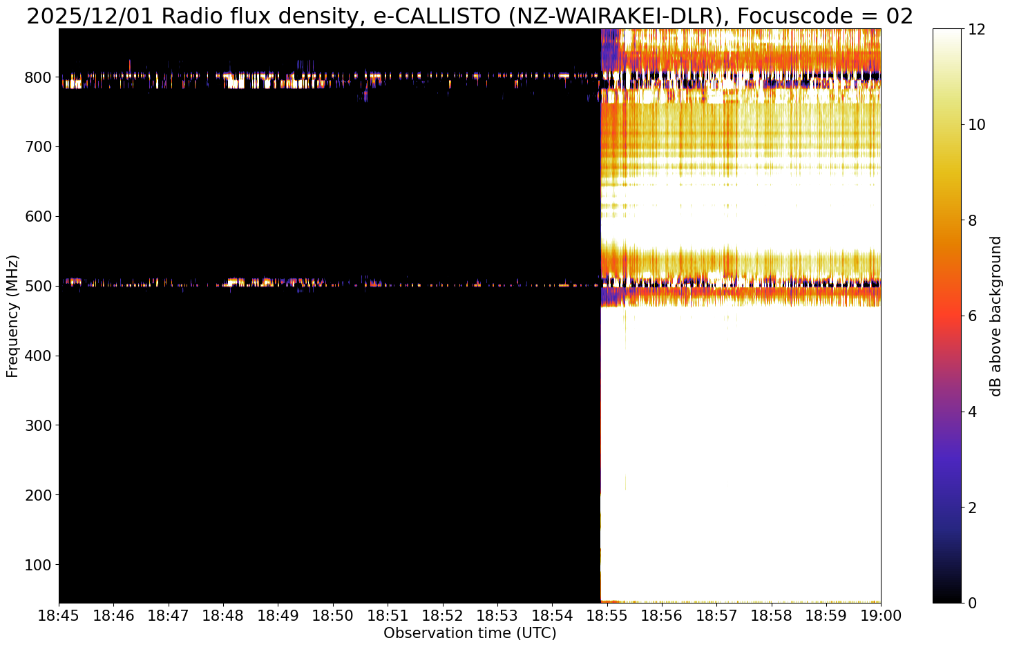This screenshot has width=1010, height=647.
Task: Select the 18:45 time tick label
Action: (59, 615)
